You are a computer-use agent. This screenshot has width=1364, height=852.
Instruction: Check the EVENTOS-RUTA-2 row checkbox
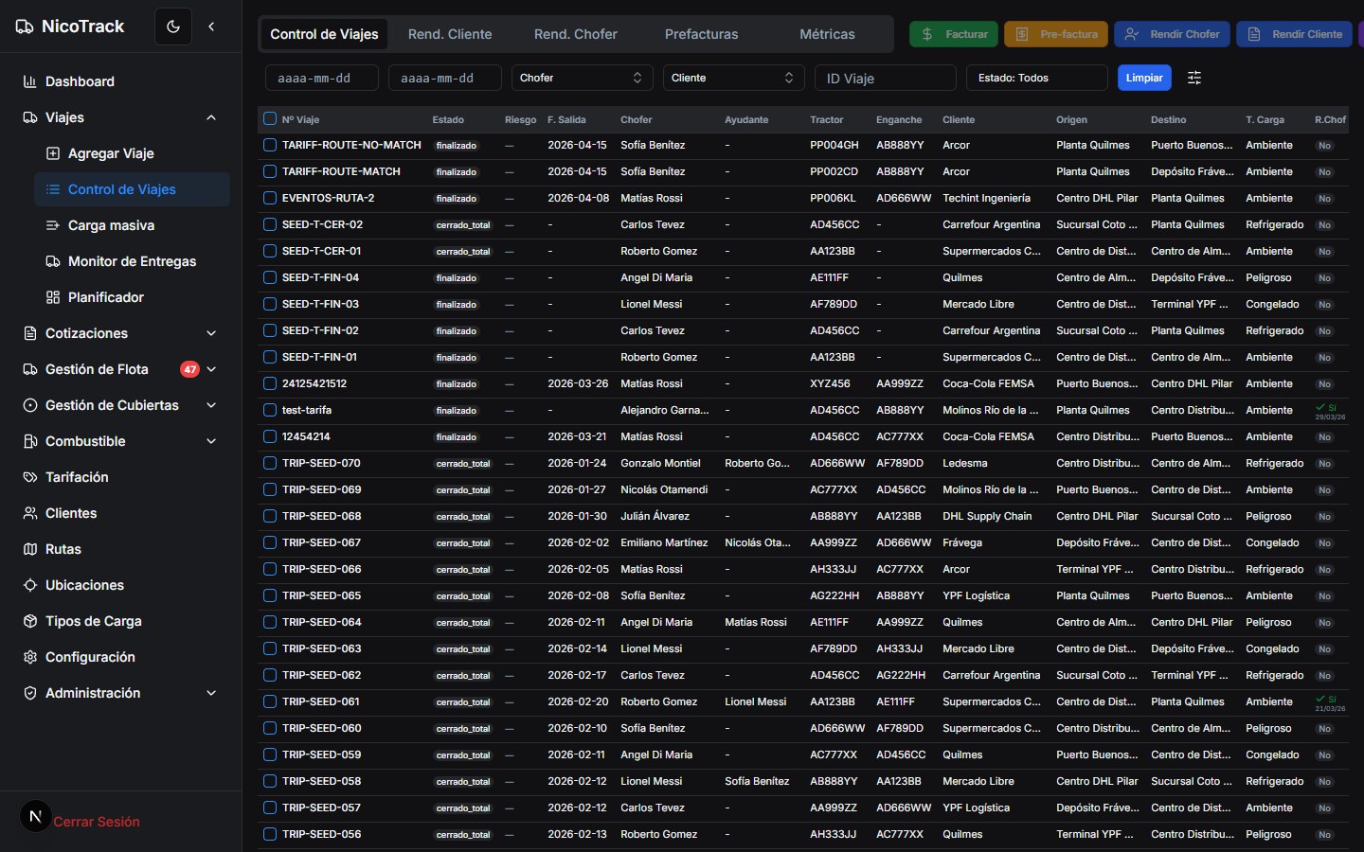270,198
